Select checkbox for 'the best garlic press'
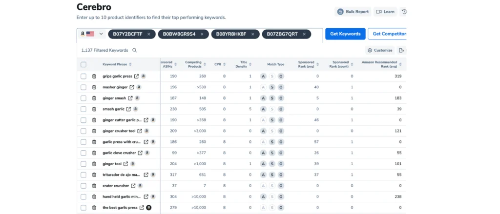The height and width of the screenshot is (214, 500). pos(83,208)
